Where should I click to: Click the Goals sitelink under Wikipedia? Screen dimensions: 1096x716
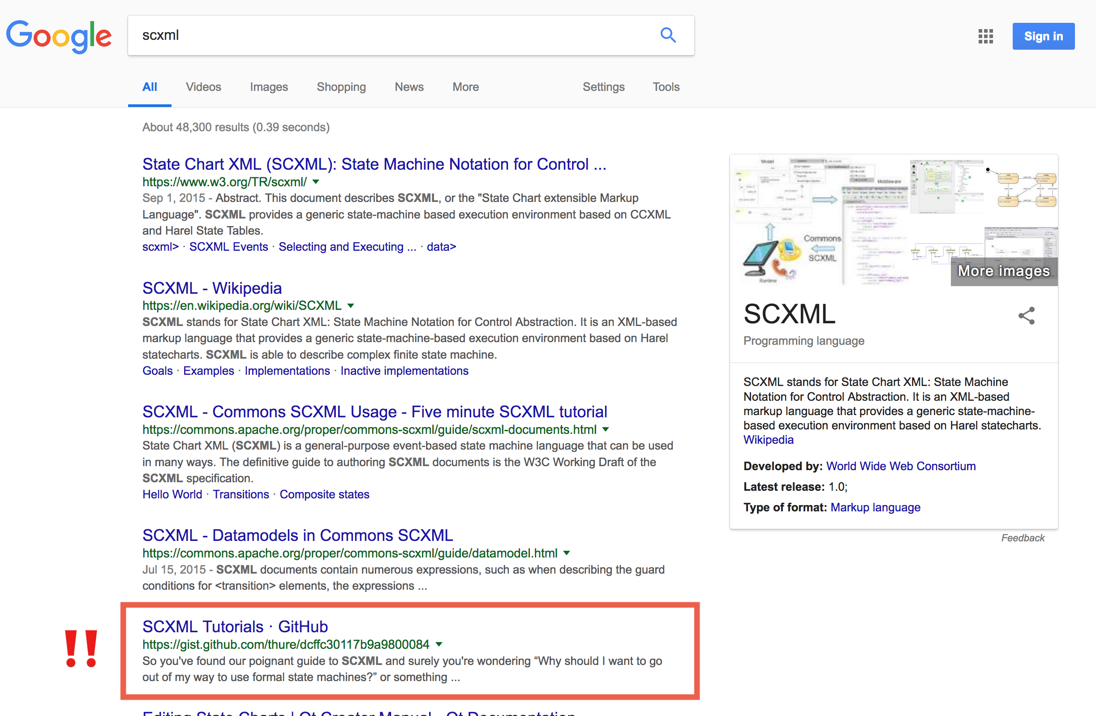pyautogui.click(x=158, y=371)
